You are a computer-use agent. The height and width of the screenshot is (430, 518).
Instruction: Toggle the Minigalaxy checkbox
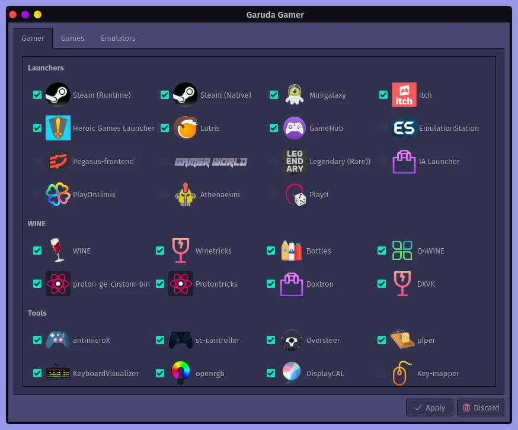coord(274,95)
